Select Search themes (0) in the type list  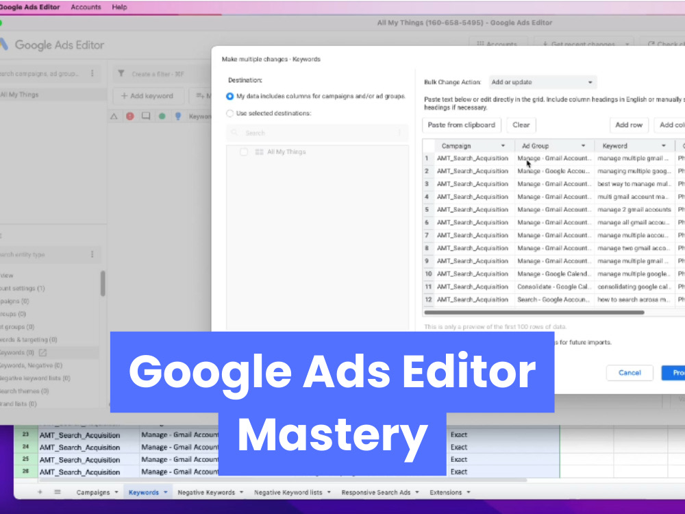coord(25,391)
